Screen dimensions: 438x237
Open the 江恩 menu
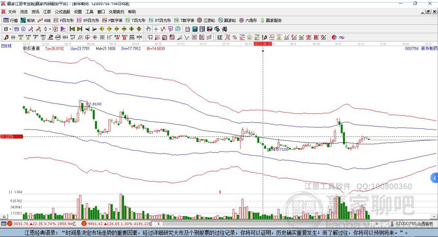47,12
